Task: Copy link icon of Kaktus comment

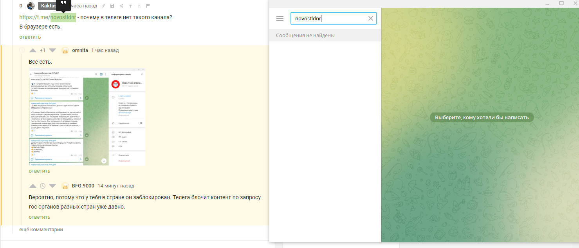Action: click(x=103, y=6)
